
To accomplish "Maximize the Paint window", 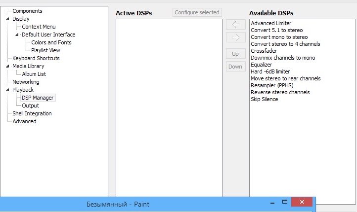I will pos(285,202).
